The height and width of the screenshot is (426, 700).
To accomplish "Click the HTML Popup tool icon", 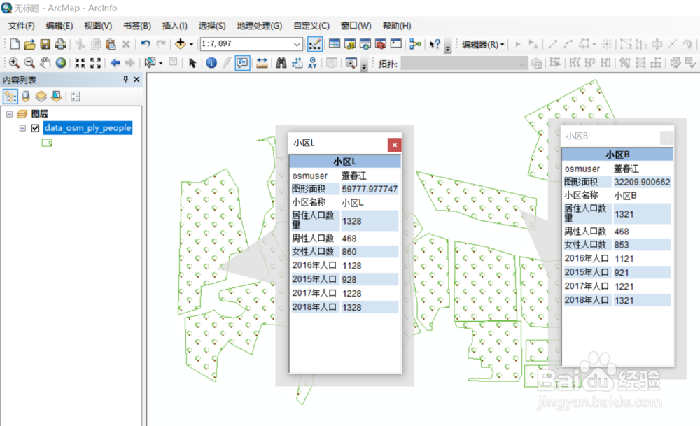I will pos(240,62).
